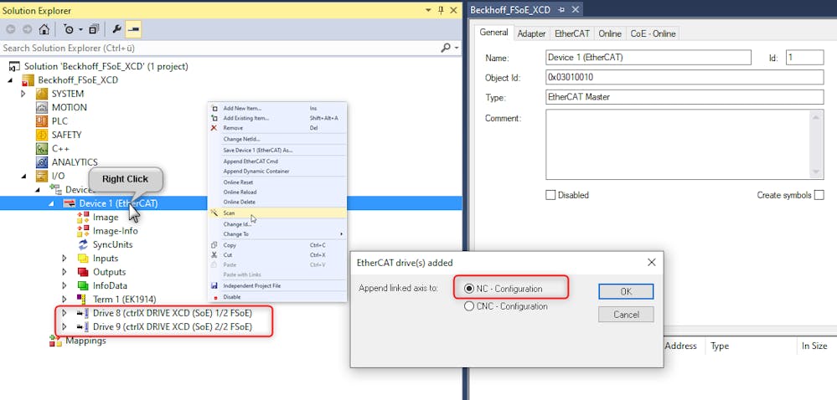Expand the Drive 8 ctrlX DRIVE node

65,313
